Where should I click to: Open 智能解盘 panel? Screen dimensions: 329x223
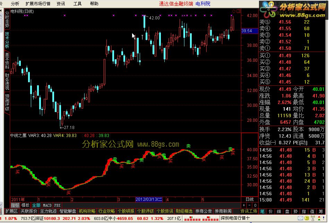click(x=68, y=211)
